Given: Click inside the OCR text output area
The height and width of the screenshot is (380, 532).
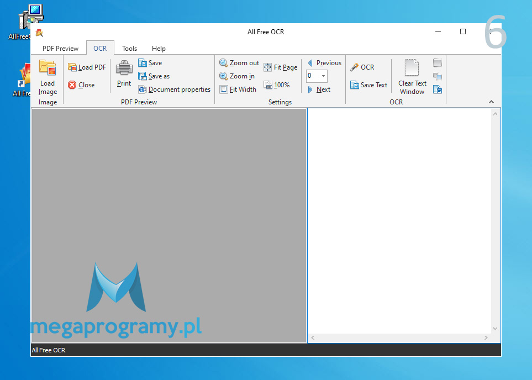Looking at the screenshot, I should click(x=399, y=221).
